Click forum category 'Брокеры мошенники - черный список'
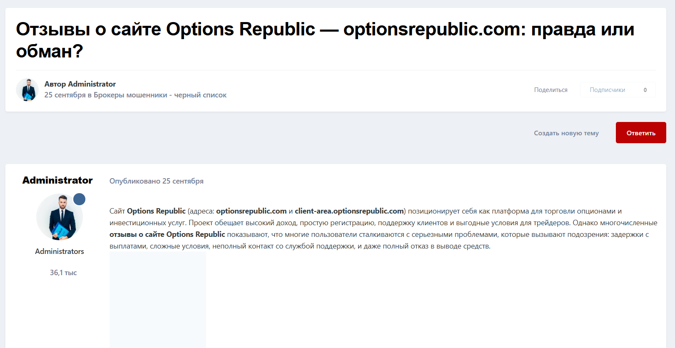The height and width of the screenshot is (348, 675). [160, 95]
